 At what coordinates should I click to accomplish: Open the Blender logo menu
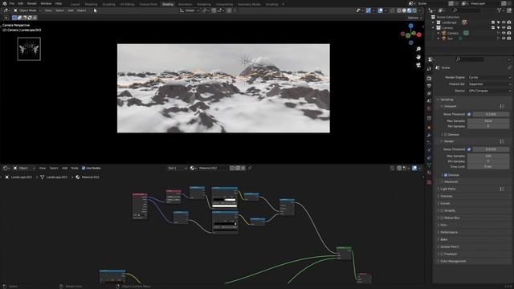(5, 3)
